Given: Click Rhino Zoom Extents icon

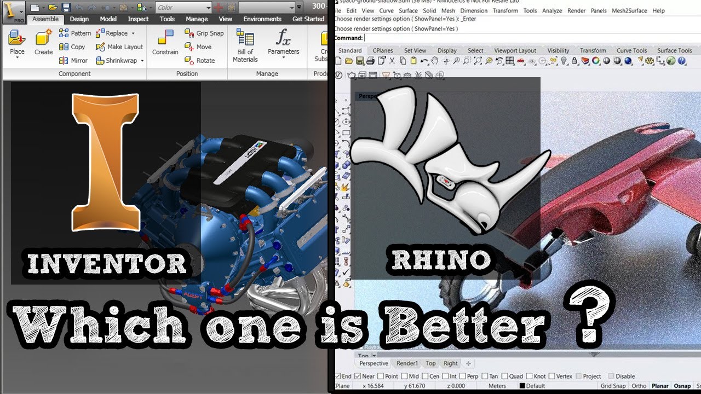Looking at the screenshot, I should pyautogui.click(x=478, y=61).
